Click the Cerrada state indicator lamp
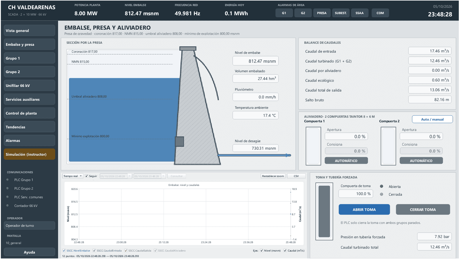Viewport: 460px width, 259px height. 382,194
